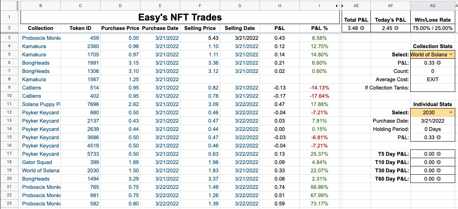
Task: Click token ID 459
Action: [x=80, y=38]
